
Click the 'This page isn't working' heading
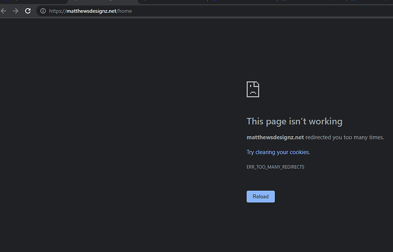click(x=294, y=121)
